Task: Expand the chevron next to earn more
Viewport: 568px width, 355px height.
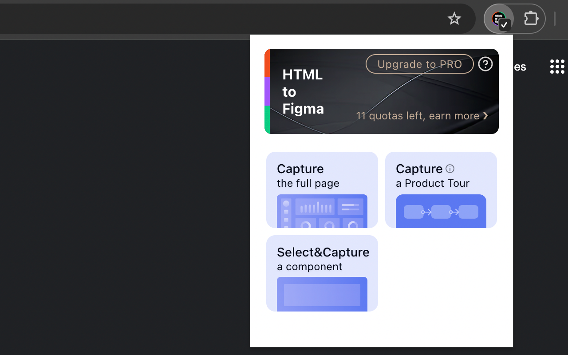Action: point(485,115)
